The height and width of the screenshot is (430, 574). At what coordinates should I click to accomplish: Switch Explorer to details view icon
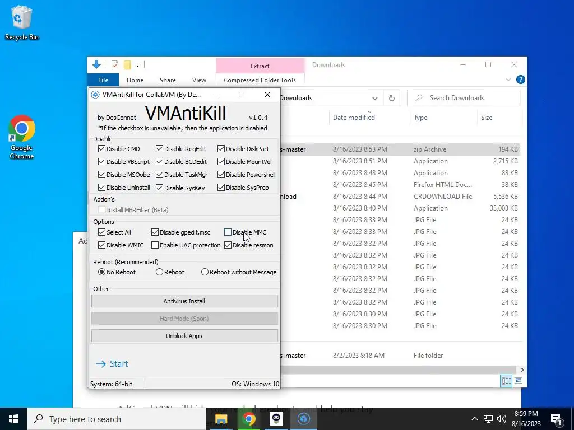pyautogui.click(x=506, y=381)
